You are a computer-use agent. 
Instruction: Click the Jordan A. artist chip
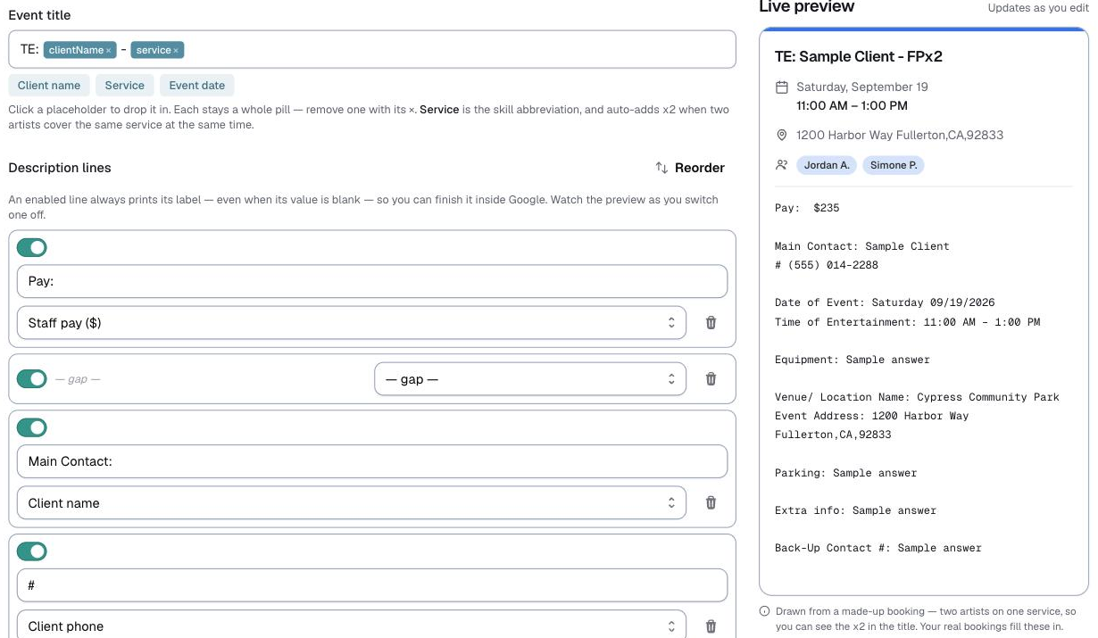(x=827, y=165)
